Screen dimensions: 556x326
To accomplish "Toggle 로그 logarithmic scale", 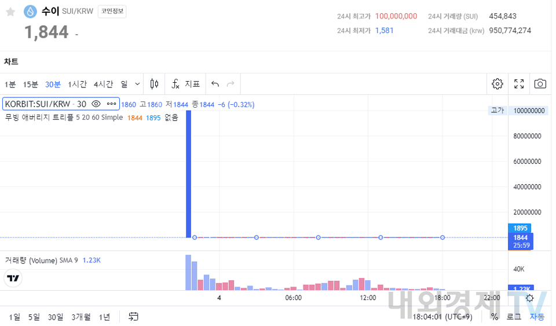I will click(514, 317).
